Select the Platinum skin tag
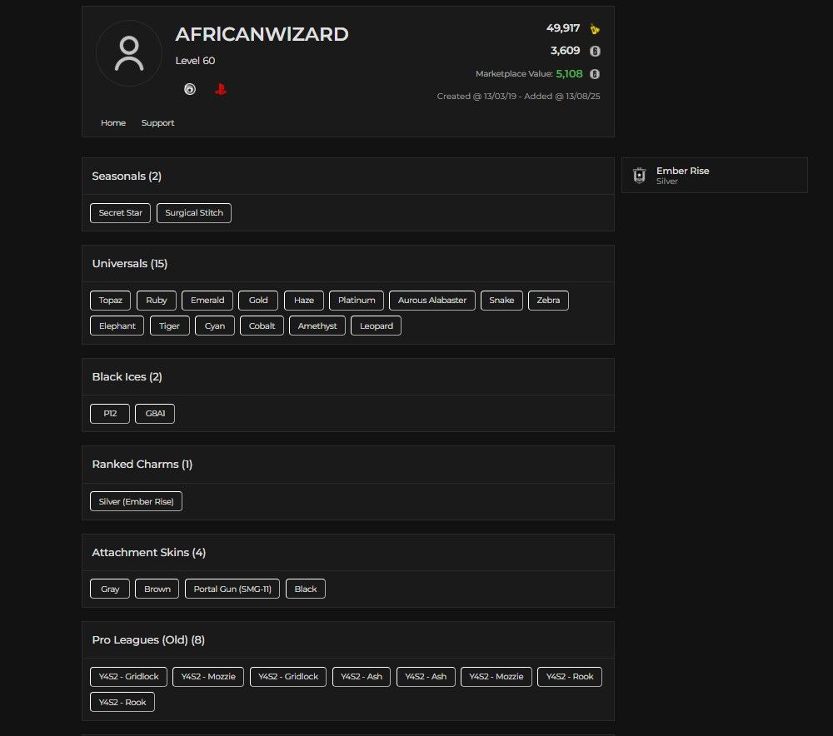This screenshot has width=833, height=736. pyautogui.click(x=357, y=300)
